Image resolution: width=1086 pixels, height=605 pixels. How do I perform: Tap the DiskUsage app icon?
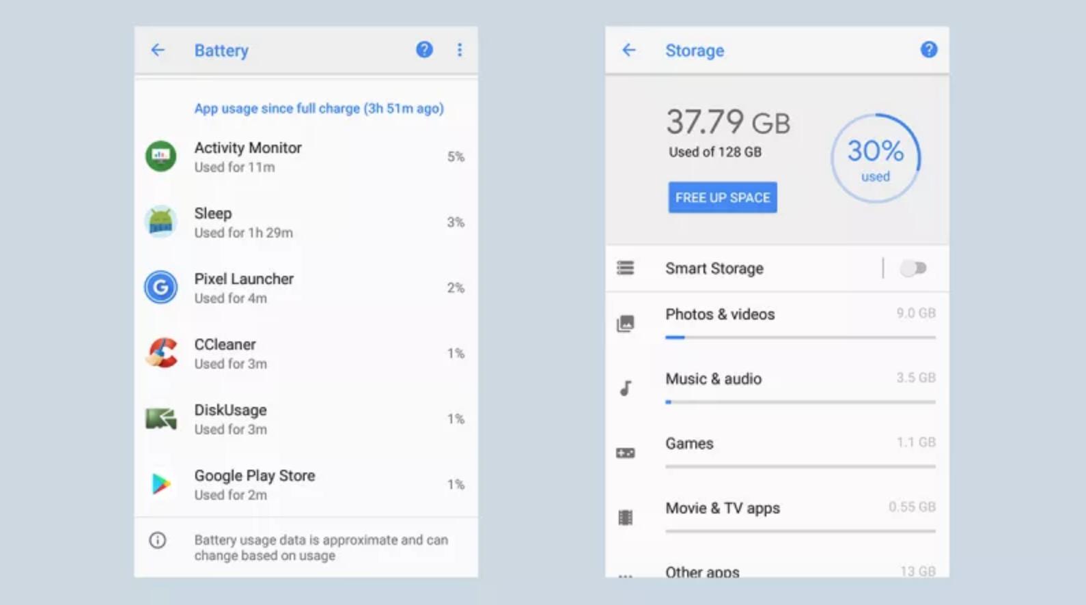point(161,418)
